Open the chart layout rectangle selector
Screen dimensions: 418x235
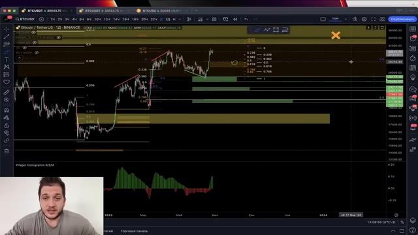click(323, 19)
